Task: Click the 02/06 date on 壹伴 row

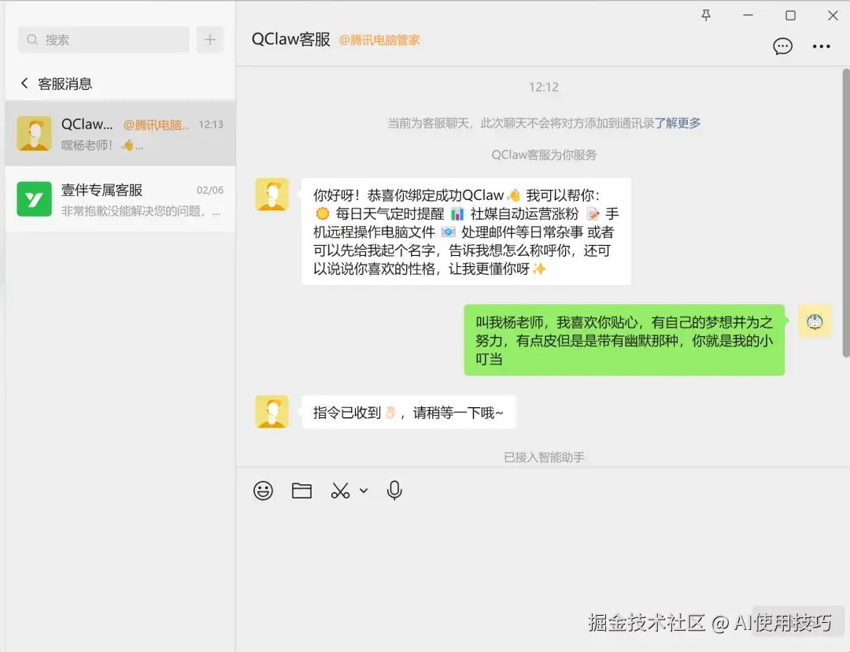Action: [210, 190]
